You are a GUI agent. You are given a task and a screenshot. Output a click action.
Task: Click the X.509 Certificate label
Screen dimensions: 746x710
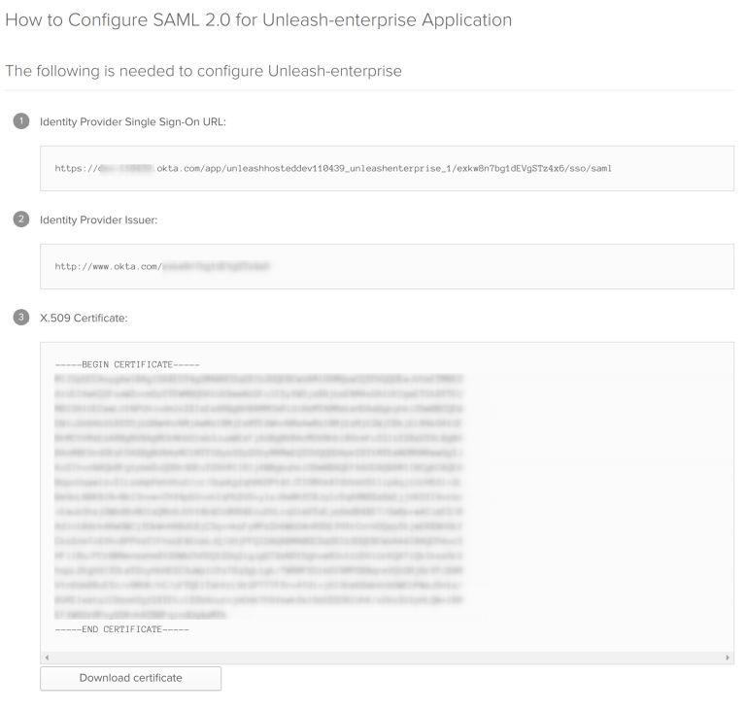click(x=84, y=318)
